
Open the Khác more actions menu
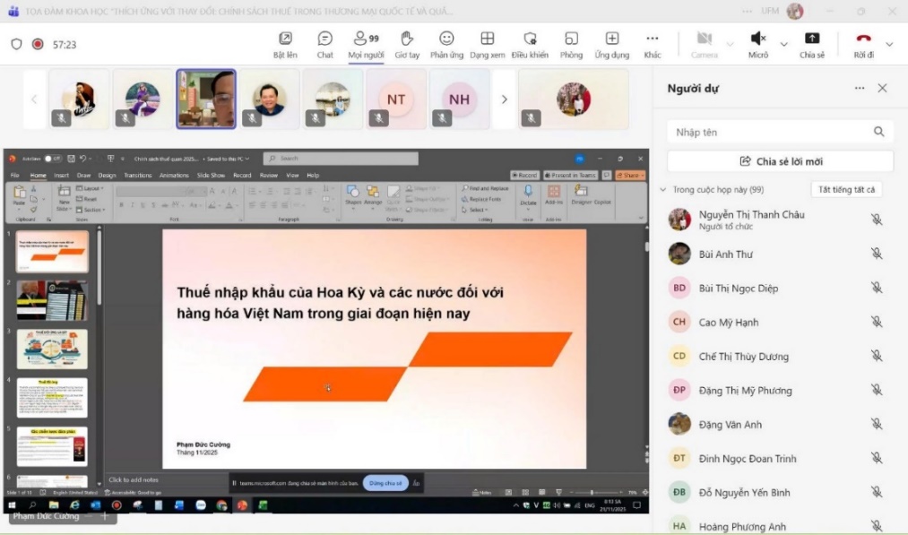click(x=652, y=39)
